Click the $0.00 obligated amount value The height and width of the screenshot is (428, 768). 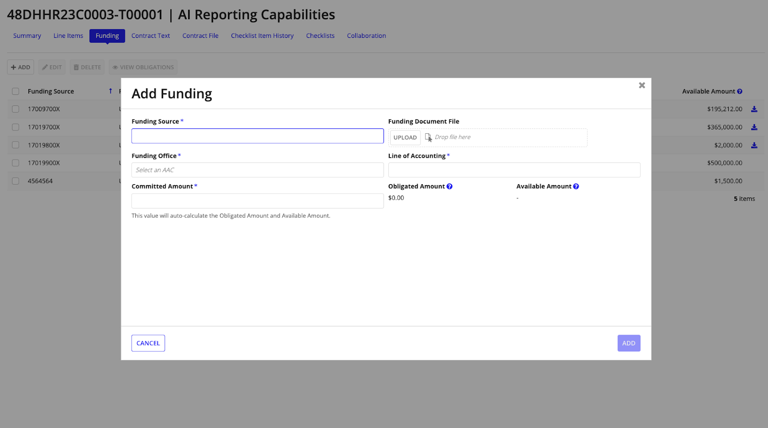point(396,198)
